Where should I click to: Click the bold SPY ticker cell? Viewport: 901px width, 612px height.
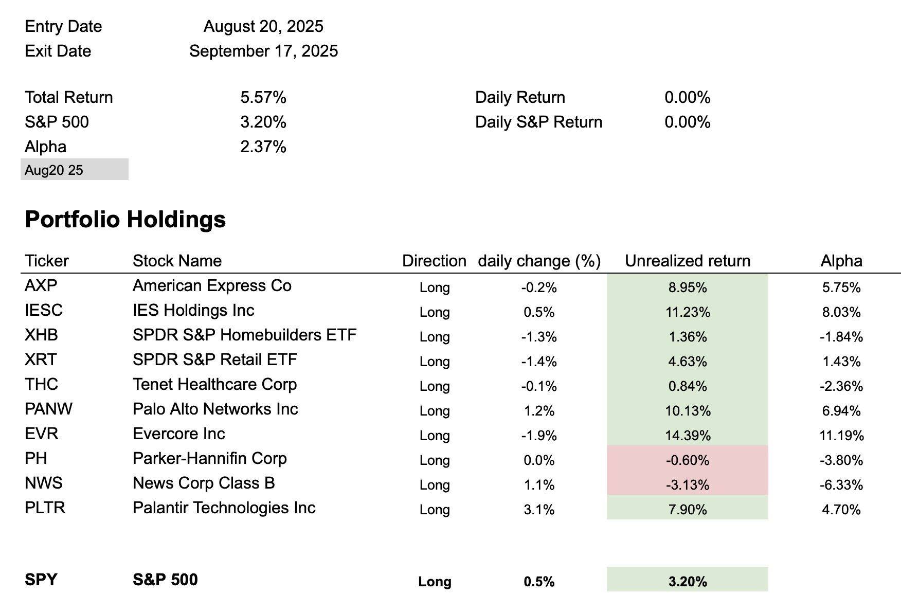pyautogui.click(x=41, y=580)
